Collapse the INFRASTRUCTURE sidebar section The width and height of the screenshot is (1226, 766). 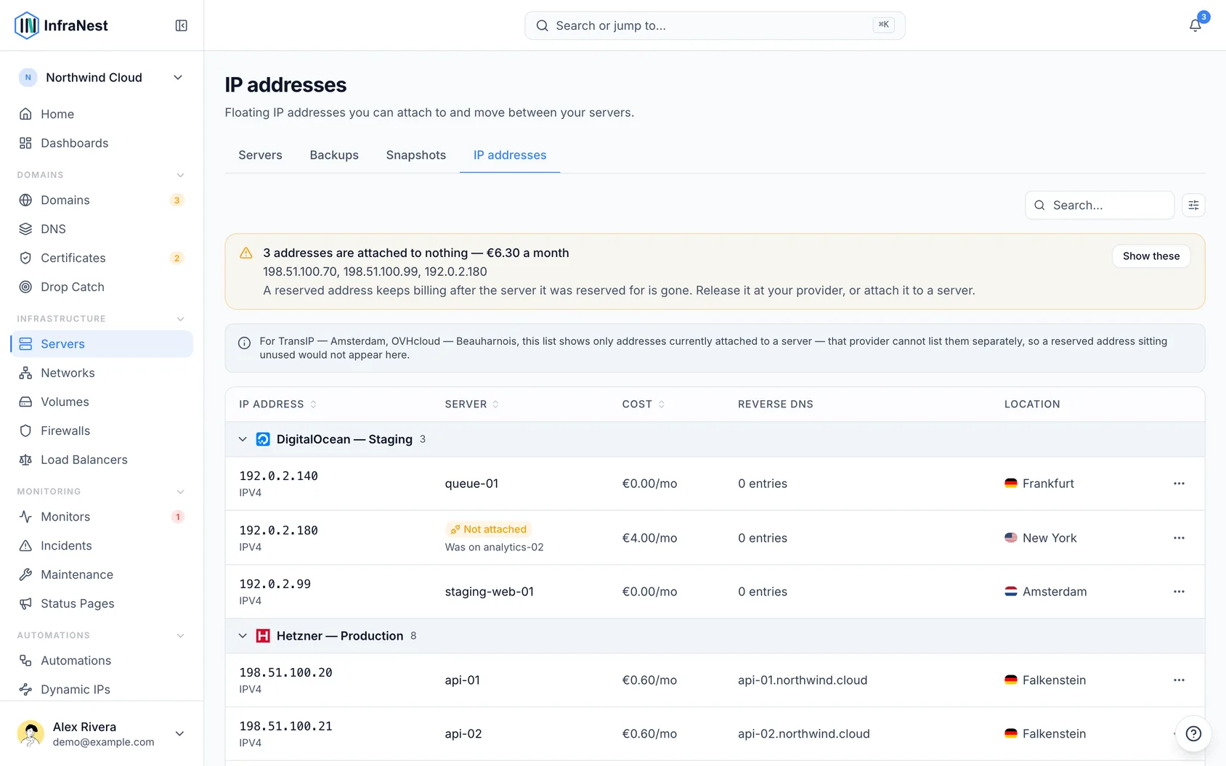(180, 319)
